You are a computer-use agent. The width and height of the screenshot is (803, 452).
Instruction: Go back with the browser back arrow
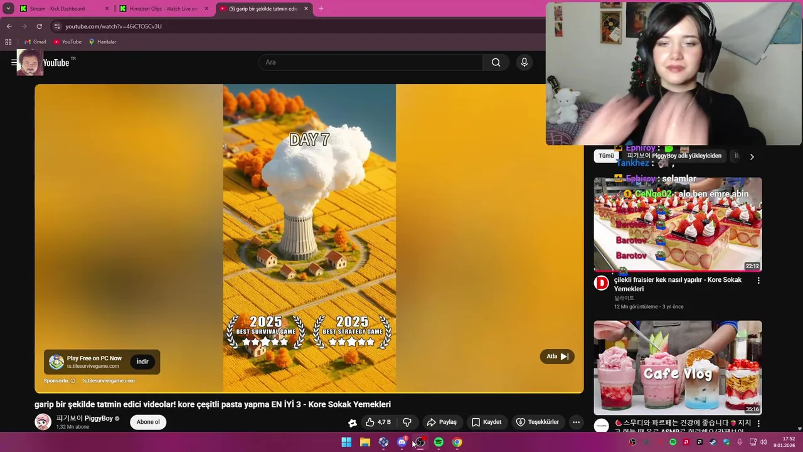tap(9, 26)
